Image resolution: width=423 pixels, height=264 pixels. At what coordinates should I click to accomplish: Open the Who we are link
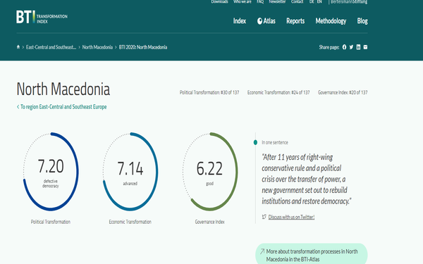(x=243, y=1)
